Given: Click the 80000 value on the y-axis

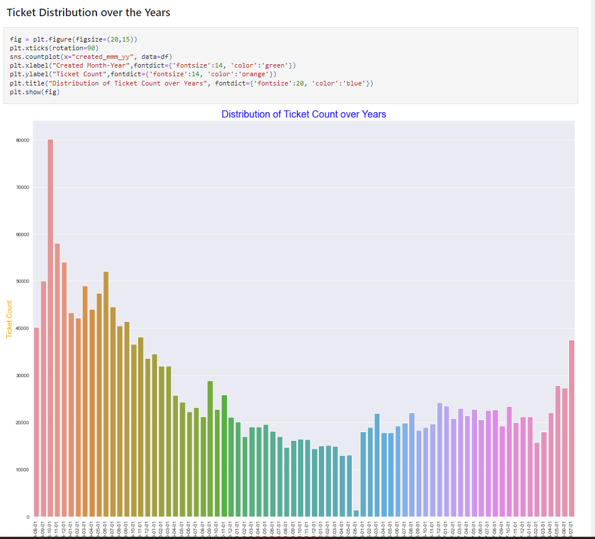Looking at the screenshot, I should (x=23, y=139).
